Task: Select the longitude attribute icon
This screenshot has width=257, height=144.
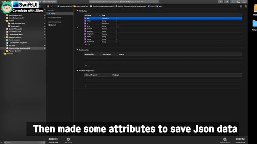Action: [85, 34]
